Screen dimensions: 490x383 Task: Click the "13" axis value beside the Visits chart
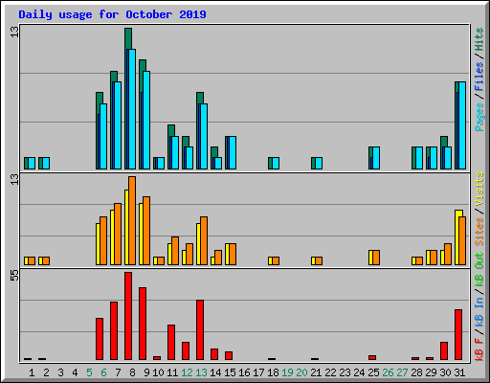click(14, 179)
